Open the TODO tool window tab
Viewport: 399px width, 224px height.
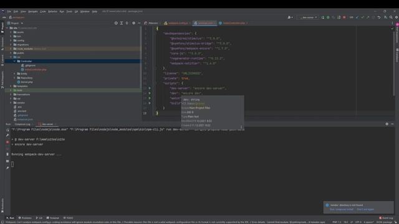pyautogui.click(x=68, y=218)
